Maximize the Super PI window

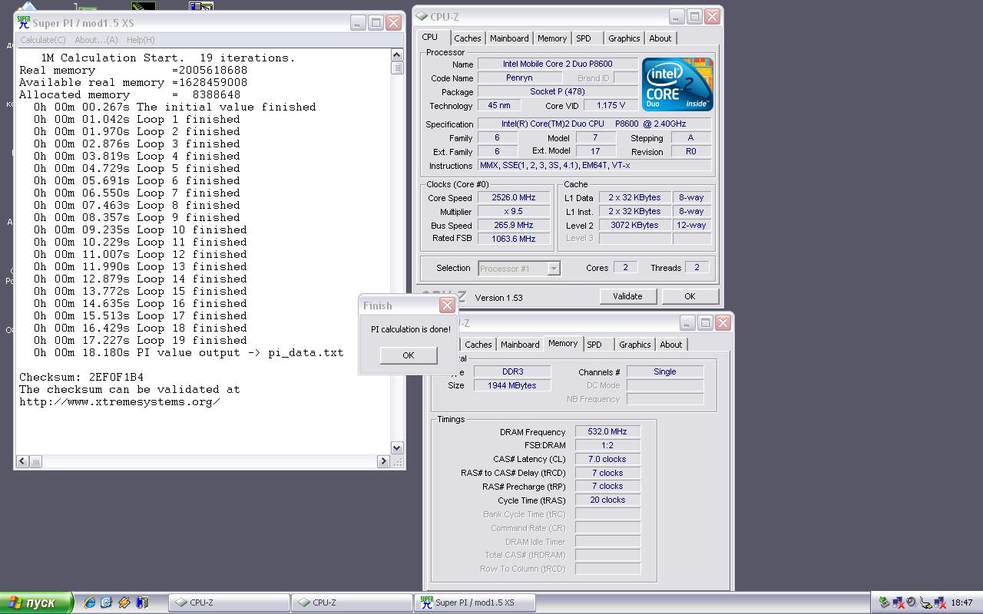376,23
